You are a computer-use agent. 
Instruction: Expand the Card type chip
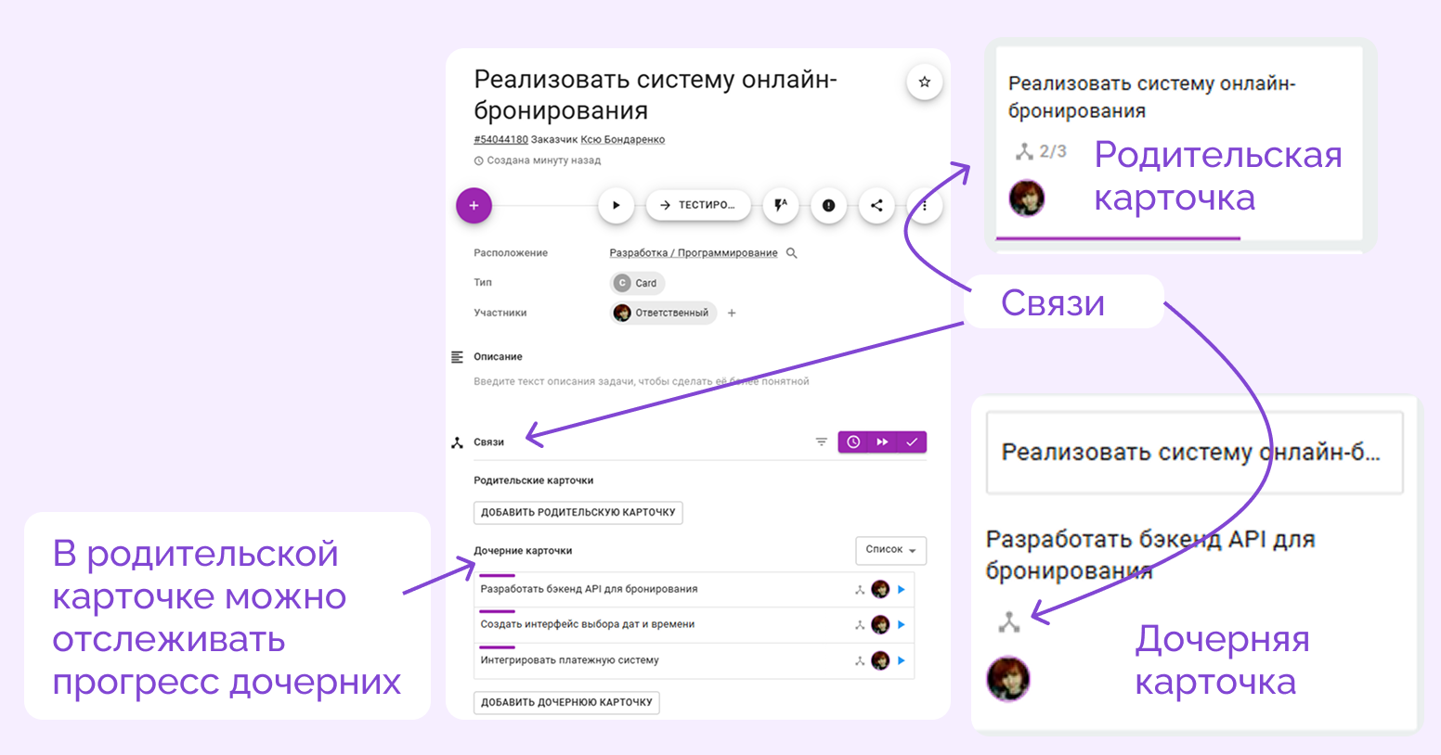637,283
